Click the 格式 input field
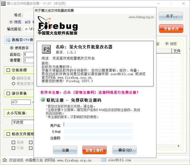190x165 pixels. 29,15
